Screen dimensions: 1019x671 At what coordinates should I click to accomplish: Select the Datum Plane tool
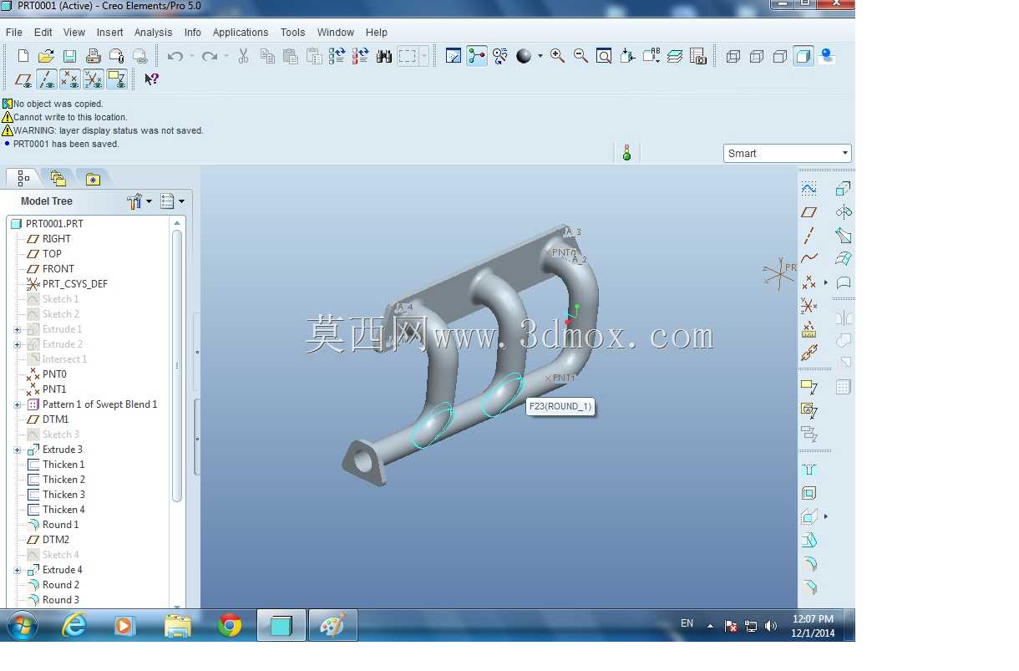point(809,212)
